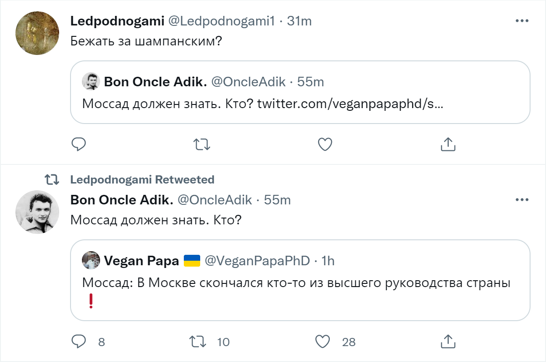The width and height of the screenshot is (546, 362).
Task: Like Bon Oncle Adik's tweet with 28 likes
Action: pos(323,341)
